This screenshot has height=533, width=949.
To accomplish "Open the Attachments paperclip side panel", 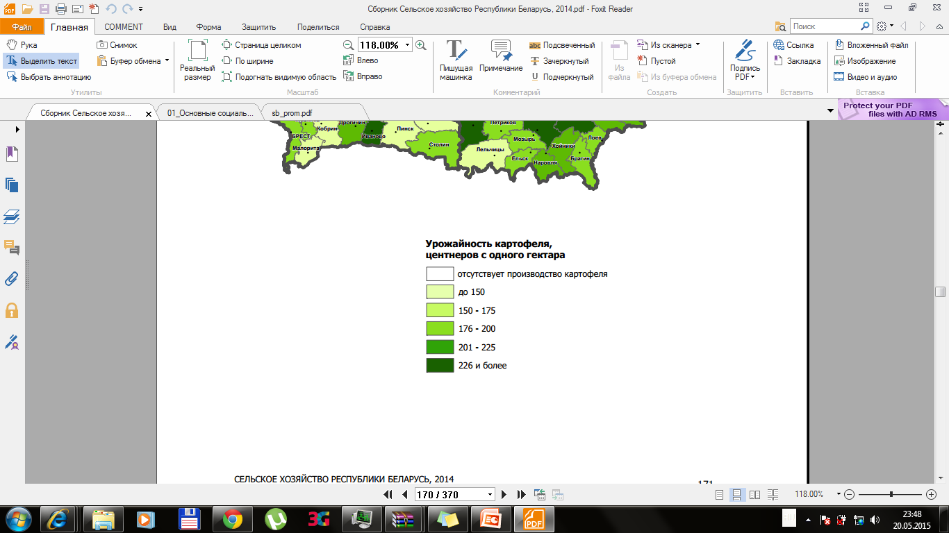I will coord(12,279).
